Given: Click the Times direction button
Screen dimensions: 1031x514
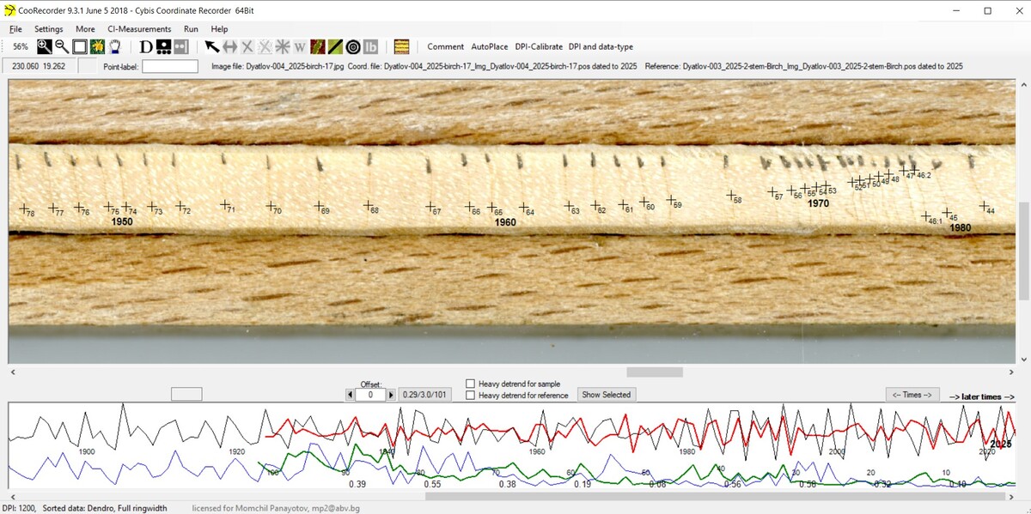Looking at the screenshot, I should point(912,395).
